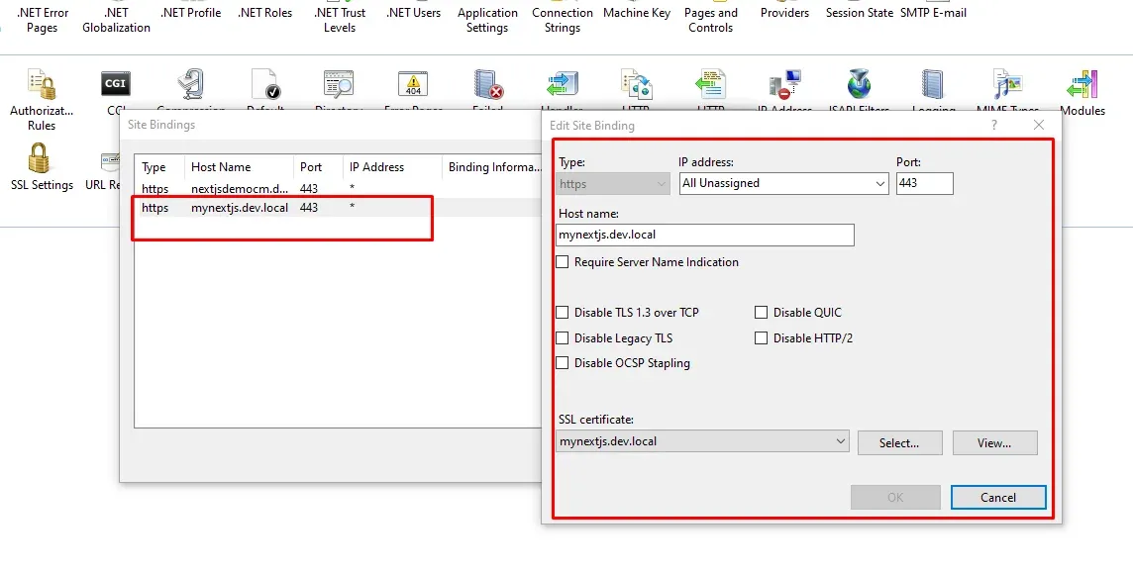Click the .NET Error Pages label
The width and height of the screenshot is (1133, 573).
point(42,20)
